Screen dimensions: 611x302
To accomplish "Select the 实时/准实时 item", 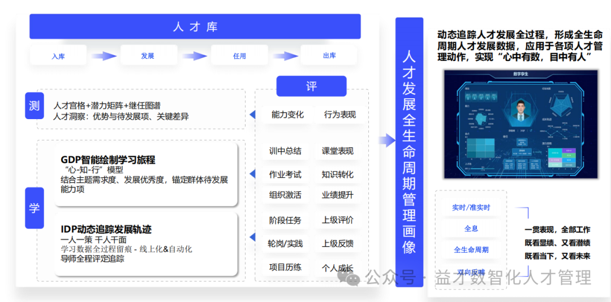I will [471, 208].
